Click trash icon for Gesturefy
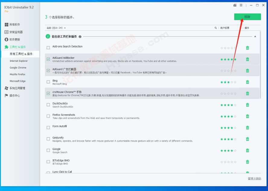Viewport: 268px width, 191px height. point(247,139)
